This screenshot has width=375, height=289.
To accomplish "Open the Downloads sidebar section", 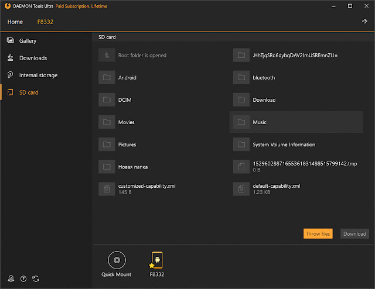I will point(46,58).
